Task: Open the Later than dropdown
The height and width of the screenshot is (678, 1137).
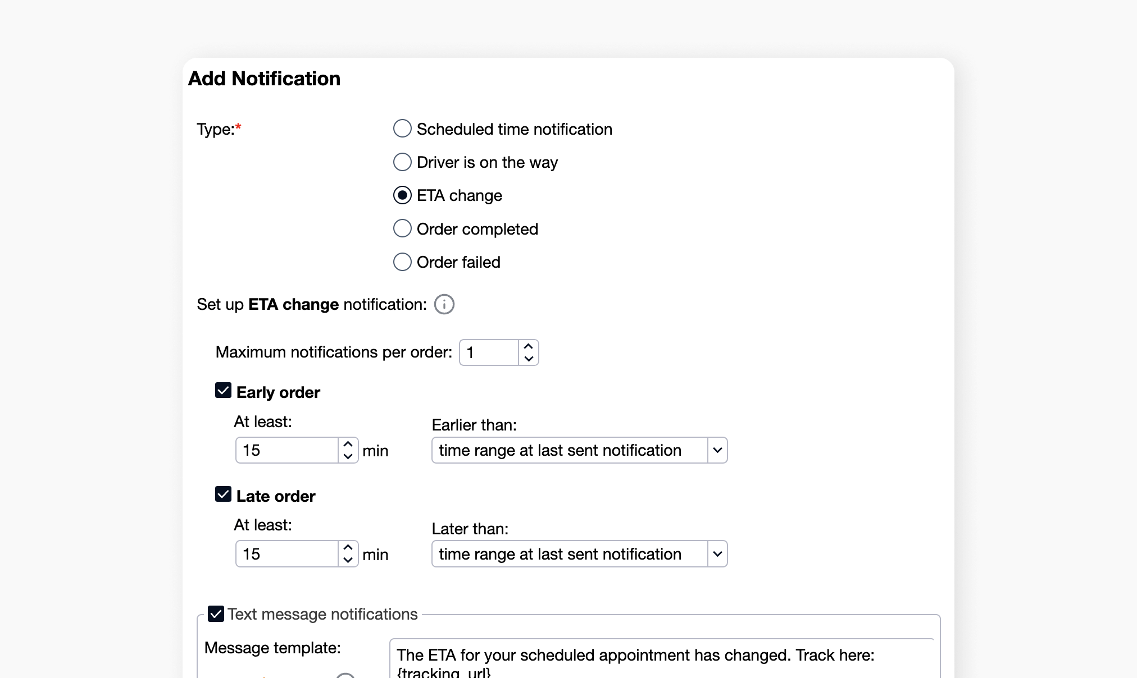Action: pyautogui.click(x=579, y=554)
